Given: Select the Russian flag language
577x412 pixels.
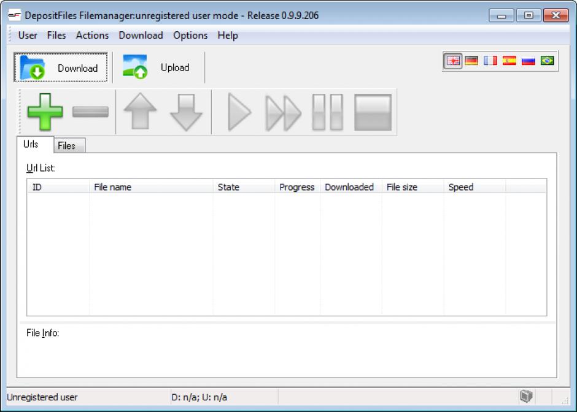Looking at the screenshot, I should pyautogui.click(x=528, y=61).
